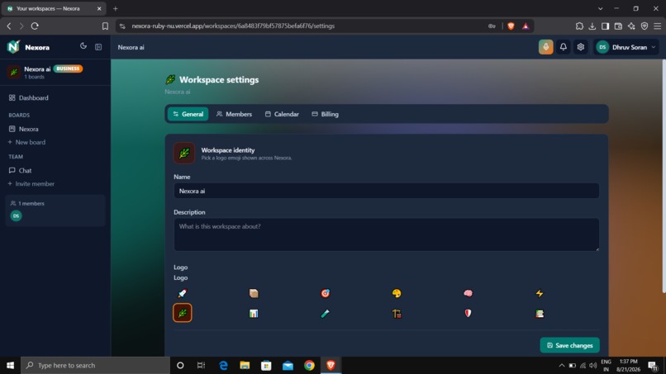
Task: Click the Brave VPN shield icon
Action: (x=645, y=26)
